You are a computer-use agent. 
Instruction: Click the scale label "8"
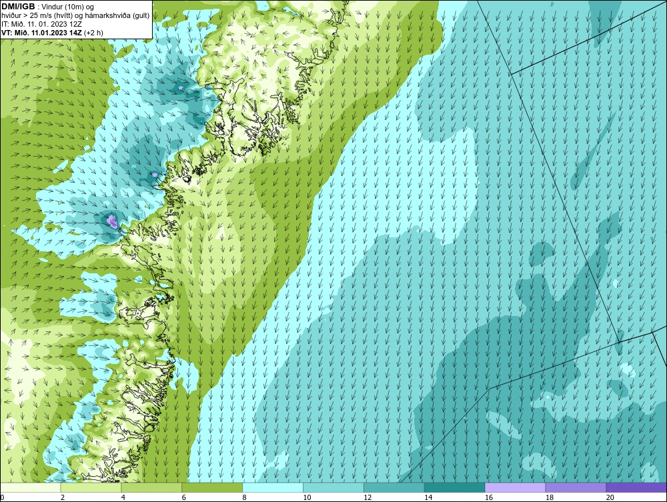(x=244, y=497)
